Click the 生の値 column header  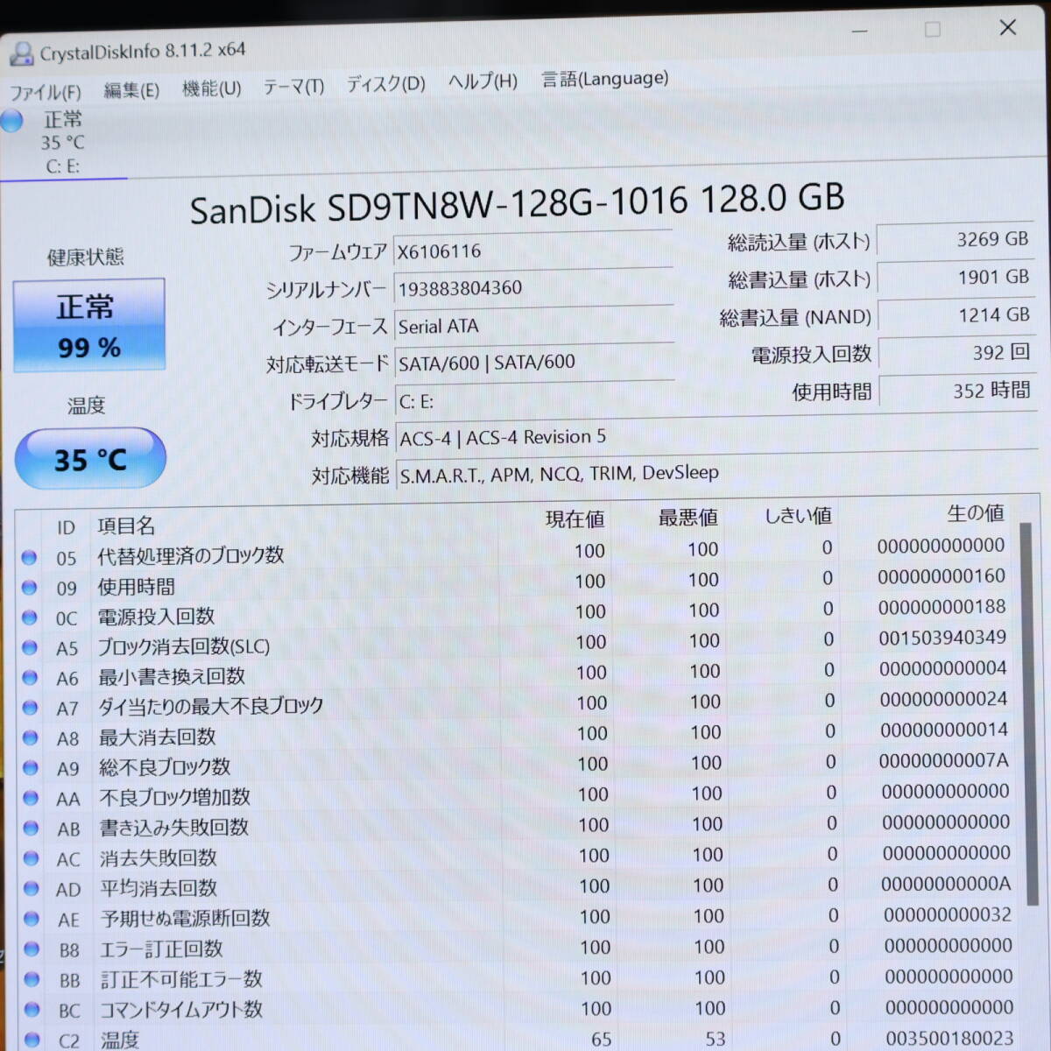point(975,513)
